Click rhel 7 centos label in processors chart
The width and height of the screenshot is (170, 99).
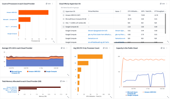(11, 27)
